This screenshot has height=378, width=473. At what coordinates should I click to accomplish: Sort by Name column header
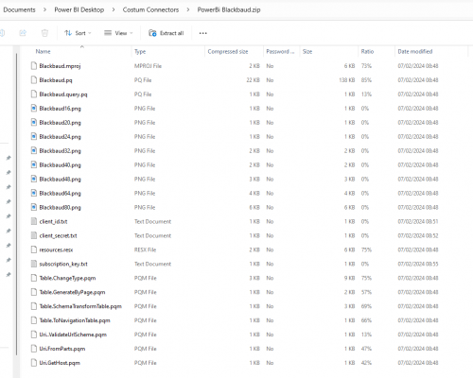tap(43, 51)
